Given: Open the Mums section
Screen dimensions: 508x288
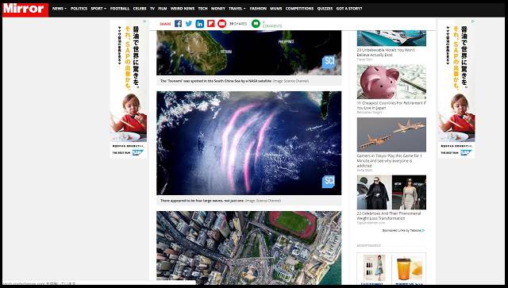Looking at the screenshot, I should click(x=276, y=9).
